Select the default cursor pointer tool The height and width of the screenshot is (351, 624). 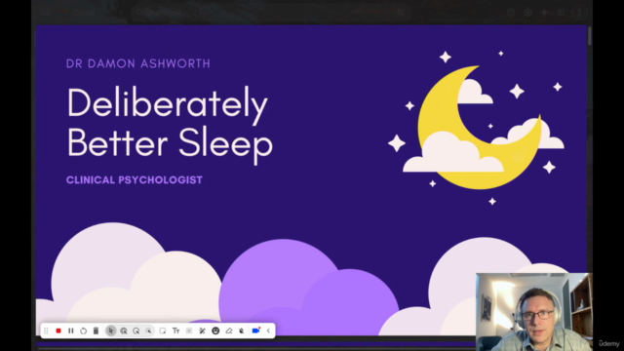(111, 331)
